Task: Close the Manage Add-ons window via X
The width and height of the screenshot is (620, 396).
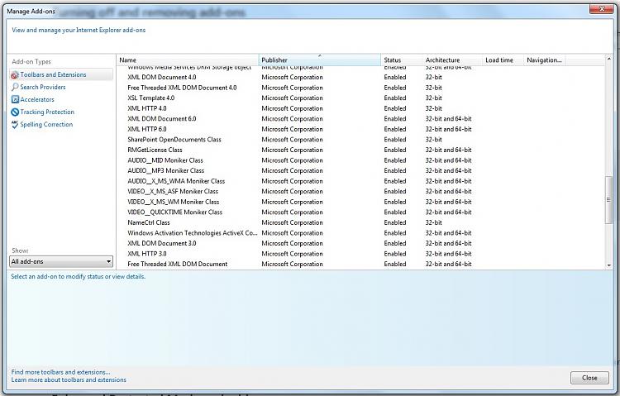Action: coord(602,9)
